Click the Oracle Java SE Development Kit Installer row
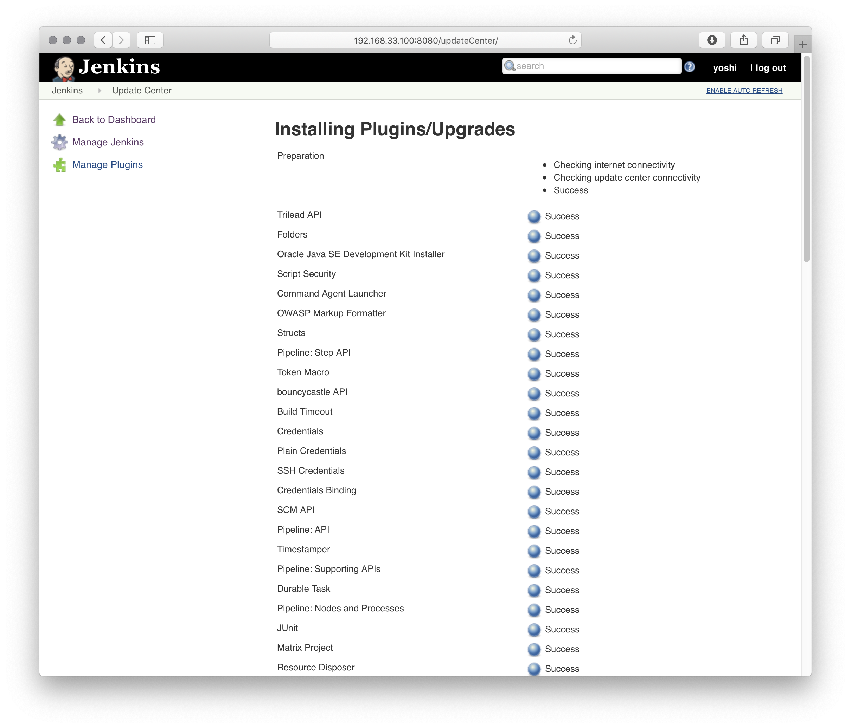 tap(360, 254)
